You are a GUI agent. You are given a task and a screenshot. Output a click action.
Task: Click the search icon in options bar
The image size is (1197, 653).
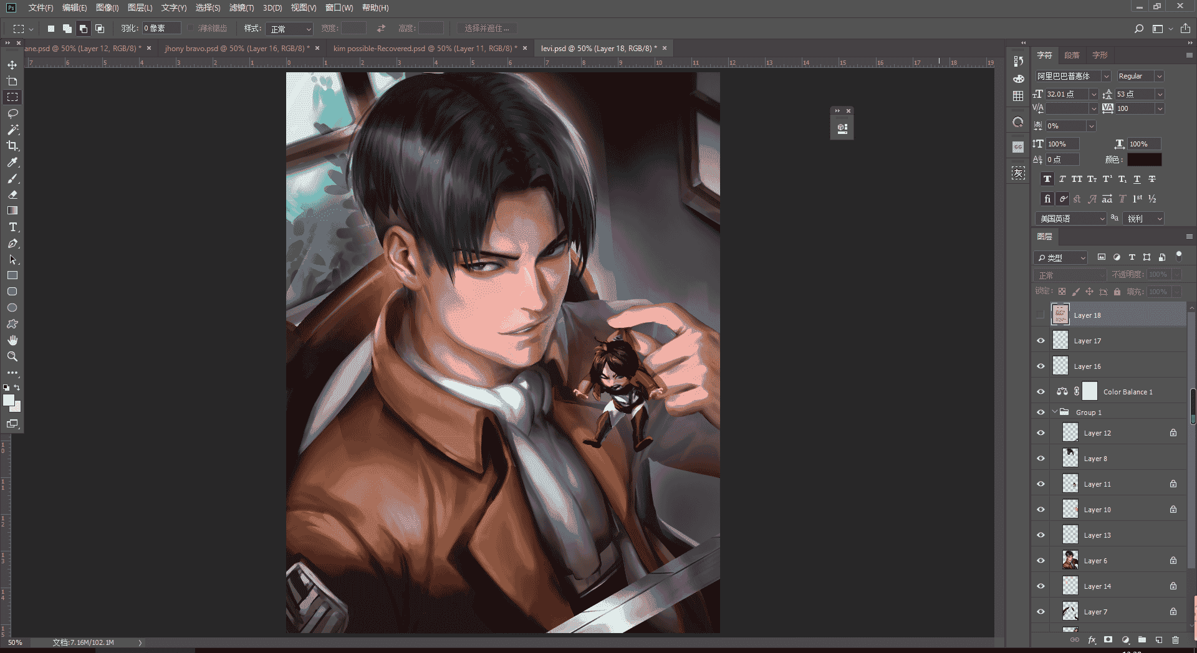click(x=1139, y=29)
